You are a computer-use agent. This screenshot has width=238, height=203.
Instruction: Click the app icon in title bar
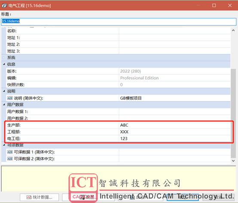[4, 6]
